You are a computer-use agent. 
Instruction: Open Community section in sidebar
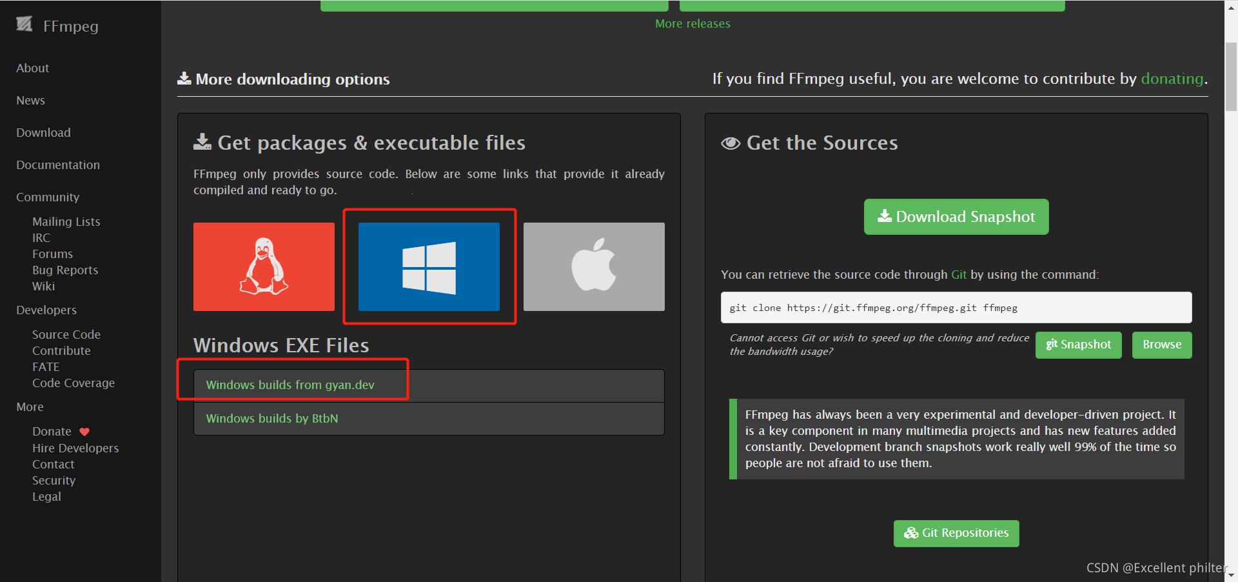[48, 197]
